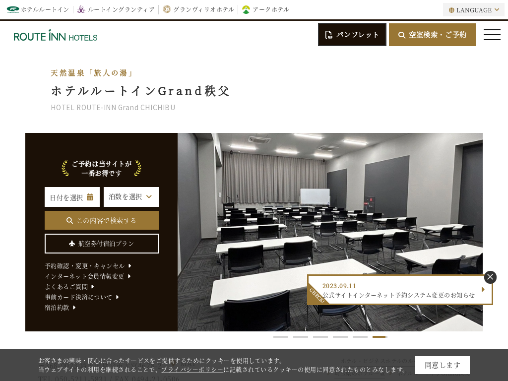The width and height of the screenshot is (508, 381).
Task: Open よくあるご質問 link
Action: (69, 287)
